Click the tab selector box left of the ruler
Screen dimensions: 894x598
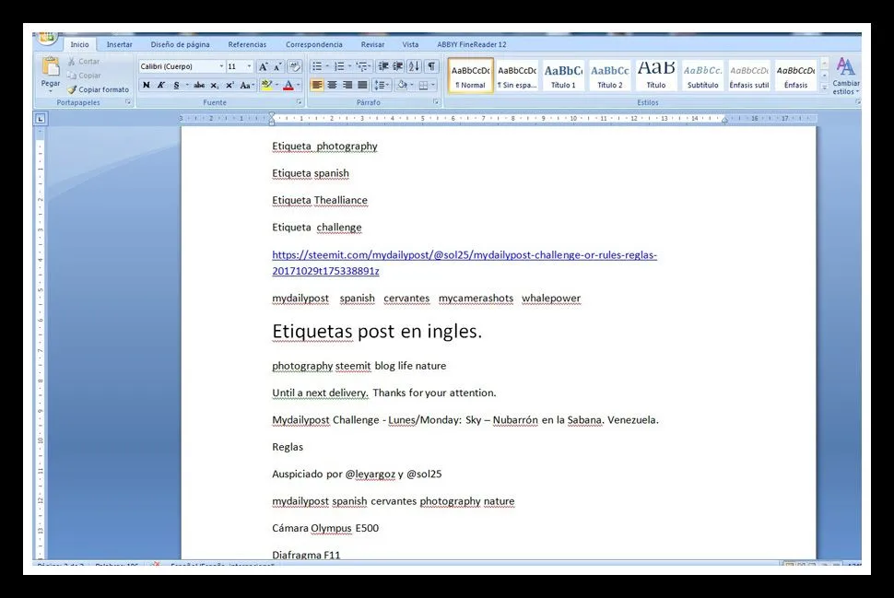pos(41,118)
